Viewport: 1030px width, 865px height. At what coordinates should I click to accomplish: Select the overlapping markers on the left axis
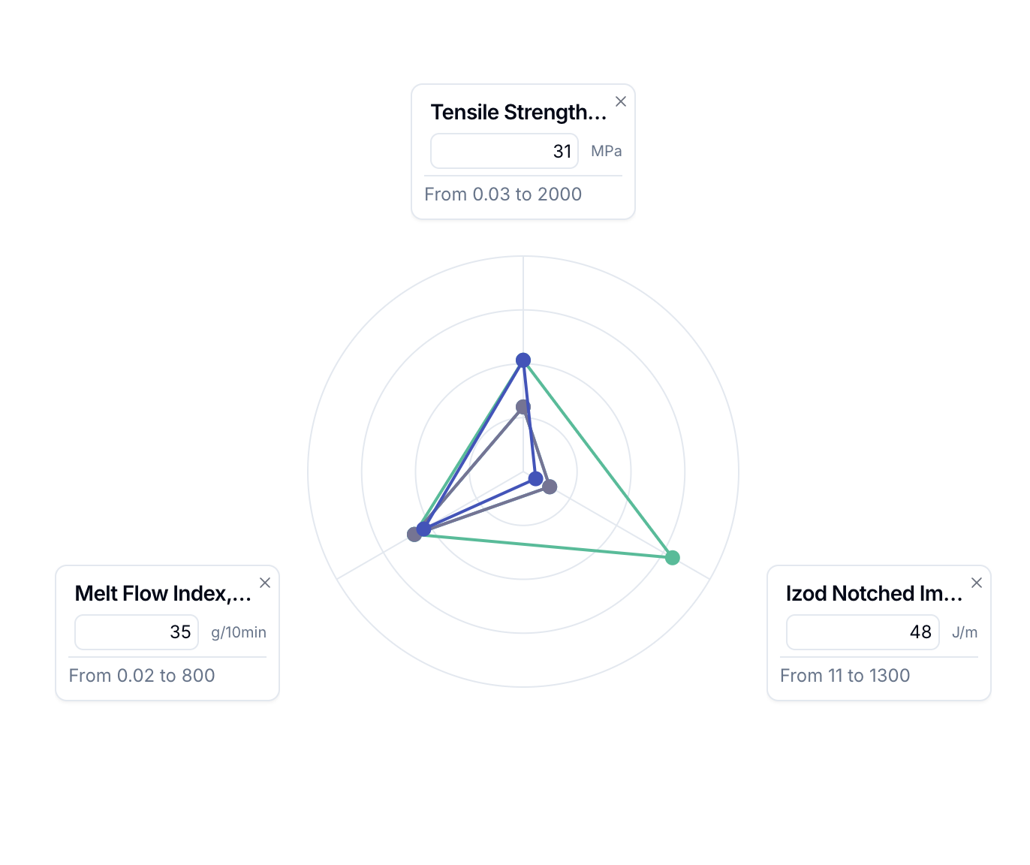click(419, 532)
